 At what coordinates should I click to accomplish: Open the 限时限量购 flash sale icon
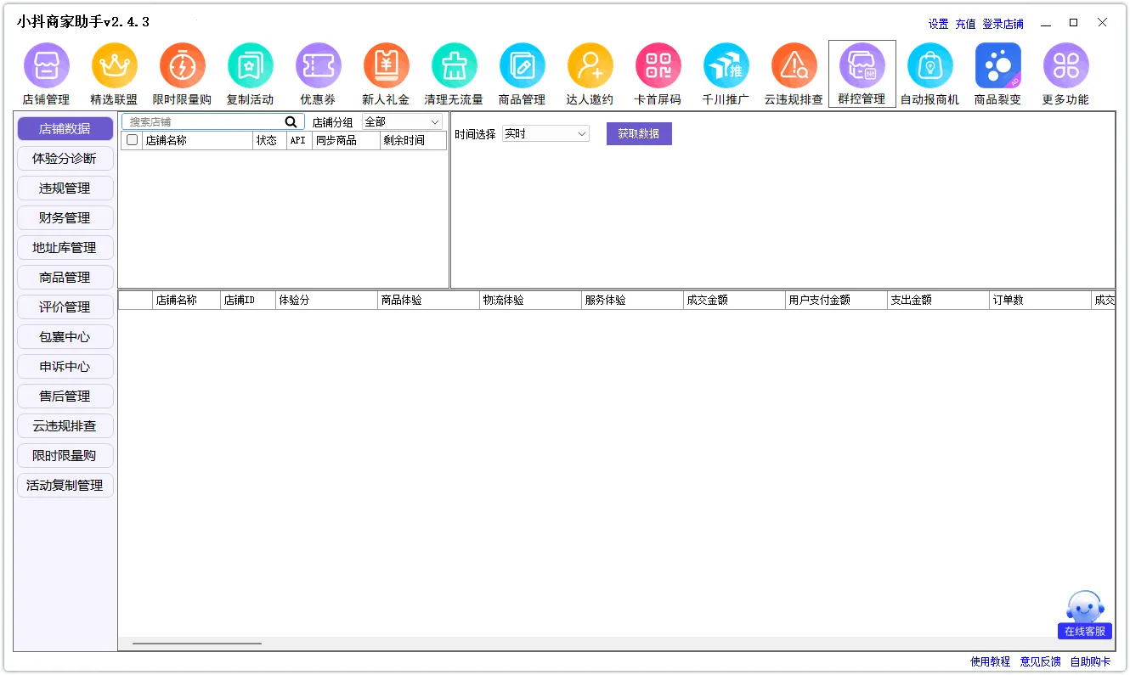182,66
